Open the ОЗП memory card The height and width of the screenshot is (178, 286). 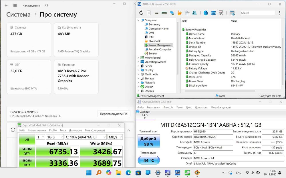click(x=29, y=77)
